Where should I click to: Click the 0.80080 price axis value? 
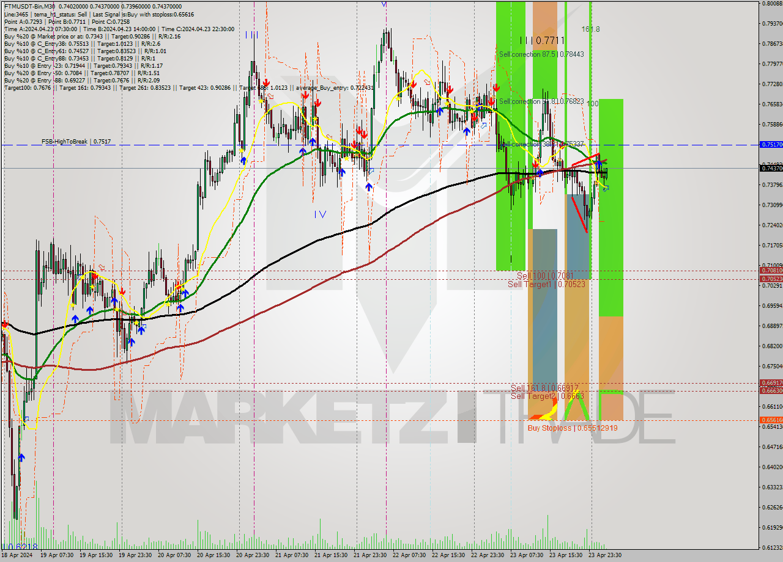pyautogui.click(x=772, y=4)
